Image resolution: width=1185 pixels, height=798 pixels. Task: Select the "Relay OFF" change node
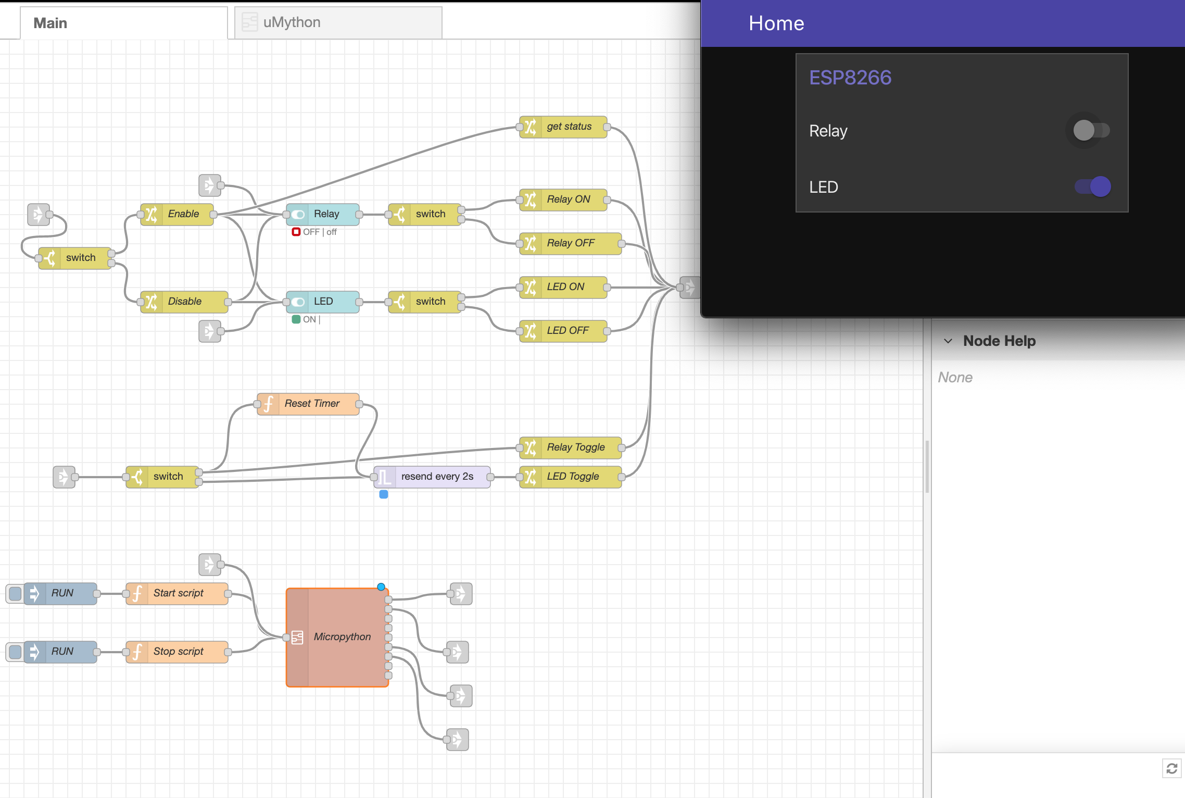coord(570,243)
